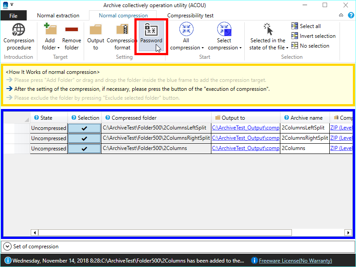Uncheck selection for the 2ColumnsRightSplit row
The width and height of the screenshot is (356, 267).
click(85, 138)
